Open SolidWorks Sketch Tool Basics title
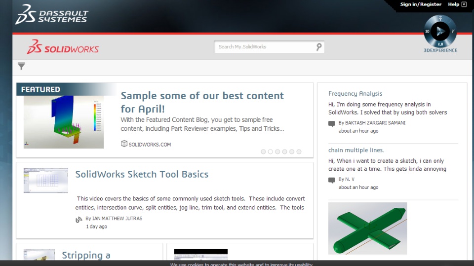Viewport: 474px width, 266px height. (142, 174)
